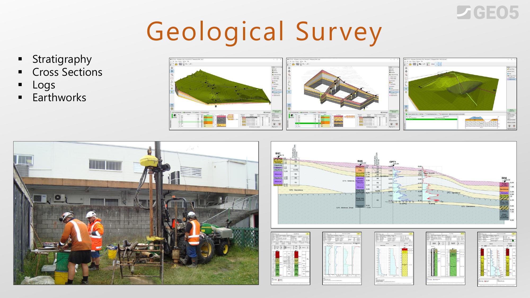Screen dimensions: 530x298
Task: Open Help menu in right GEO5 window
Action: pos(422,61)
